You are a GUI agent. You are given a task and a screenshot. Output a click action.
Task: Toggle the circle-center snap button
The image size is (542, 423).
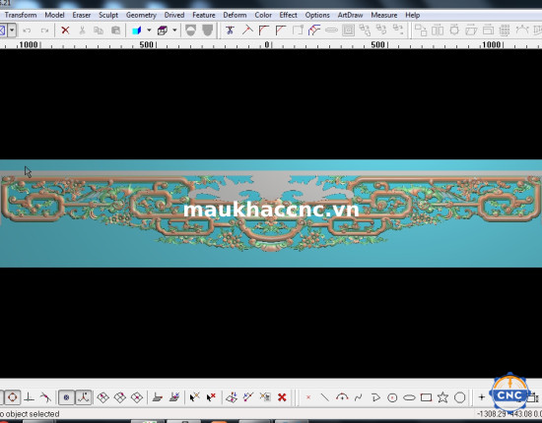[x=13, y=397]
